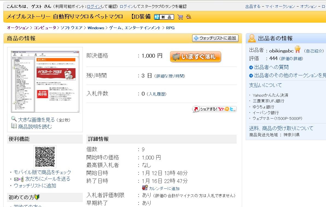Click the 出品者への質問 link
The width and height of the screenshot is (326, 207).
click(271, 67)
